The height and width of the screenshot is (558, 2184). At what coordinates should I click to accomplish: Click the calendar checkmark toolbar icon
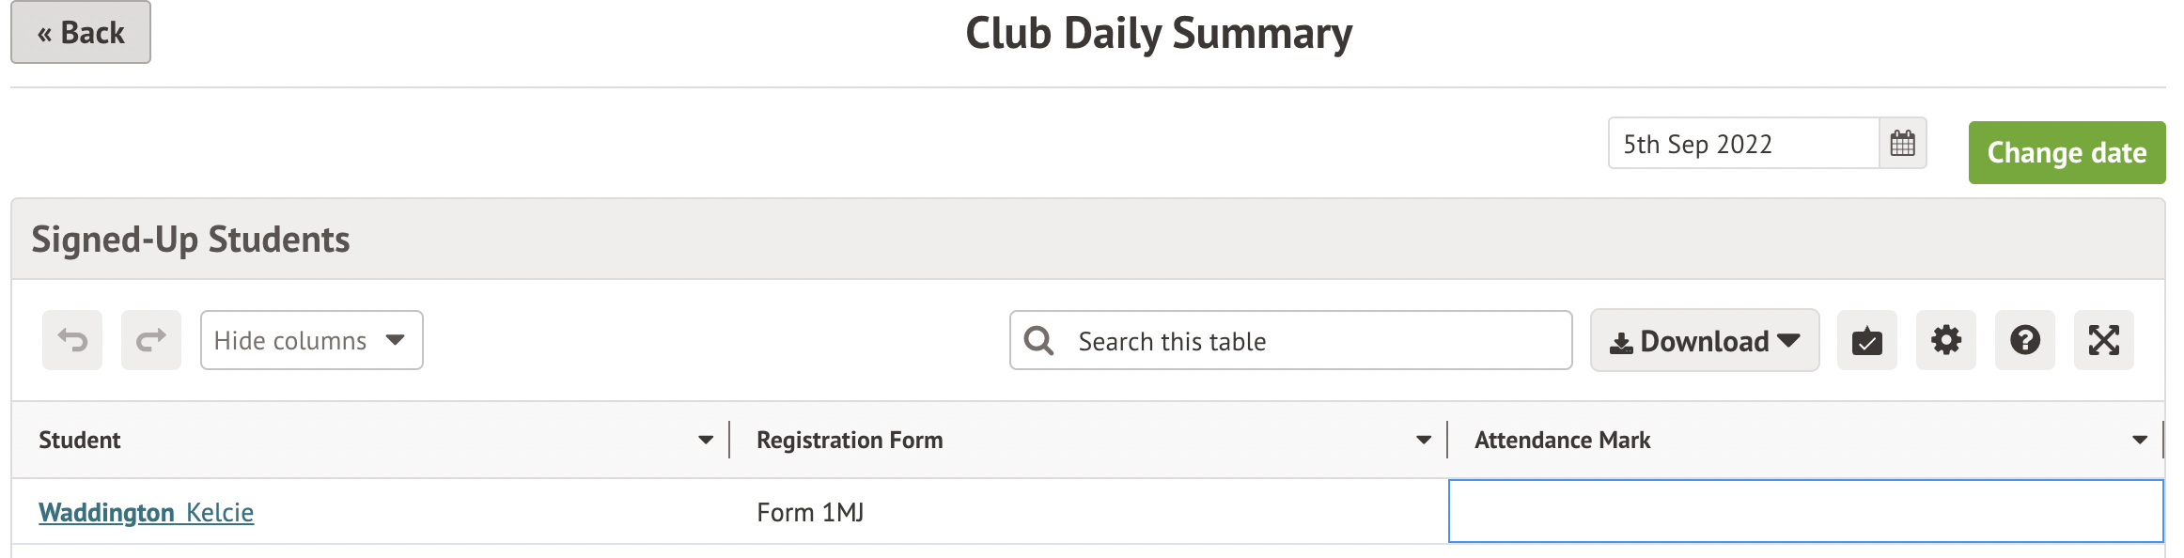1866,340
